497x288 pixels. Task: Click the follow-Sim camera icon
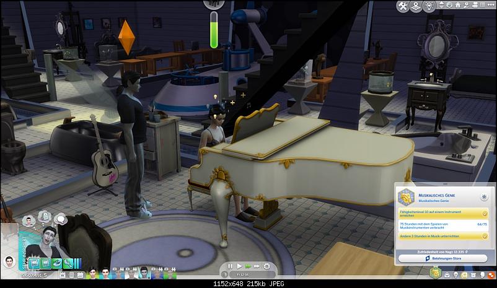(x=466, y=5)
